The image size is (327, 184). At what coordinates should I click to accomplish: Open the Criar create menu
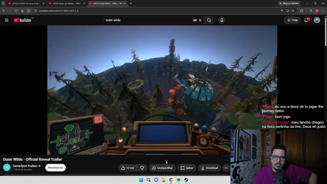(292, 20)
